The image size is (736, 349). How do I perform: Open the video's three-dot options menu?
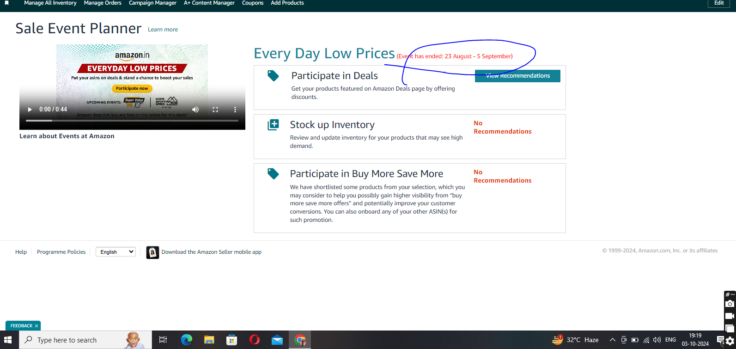coord(235,110)
